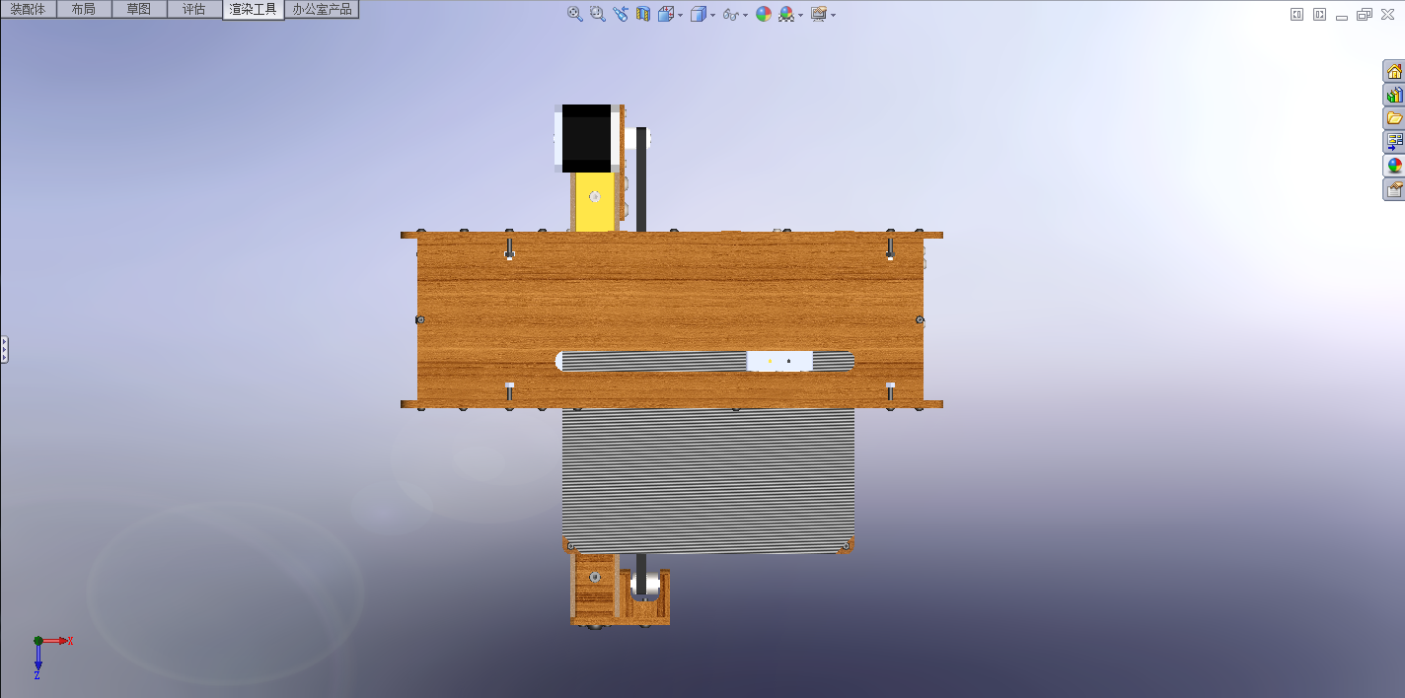Click the Previous View icon
This screenshot has width=1405, height=698.
621,14
